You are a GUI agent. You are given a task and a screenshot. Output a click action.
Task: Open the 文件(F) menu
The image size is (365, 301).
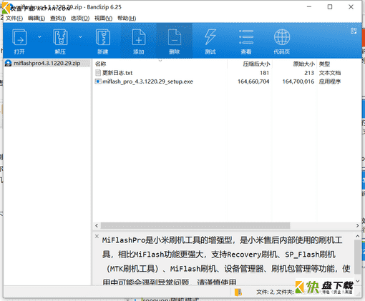(x=14, y=18)
